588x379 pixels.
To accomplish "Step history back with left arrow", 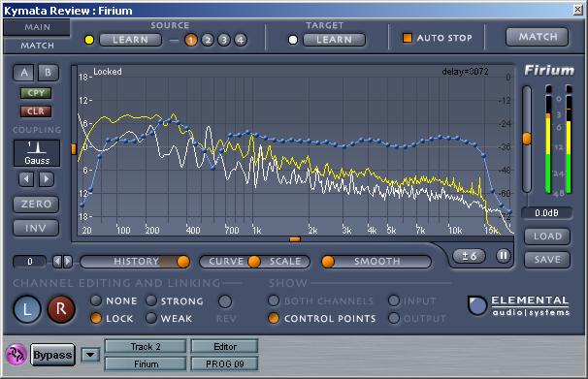I will [x=57, y=262].
